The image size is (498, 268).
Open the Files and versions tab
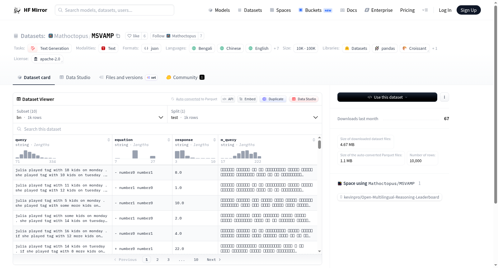[x=128, y=78]
